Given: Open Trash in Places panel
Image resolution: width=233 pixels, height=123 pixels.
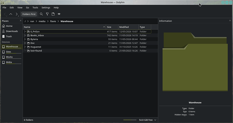Looking at the screenshot, I should pyautogui.click(x=11, y=37).
